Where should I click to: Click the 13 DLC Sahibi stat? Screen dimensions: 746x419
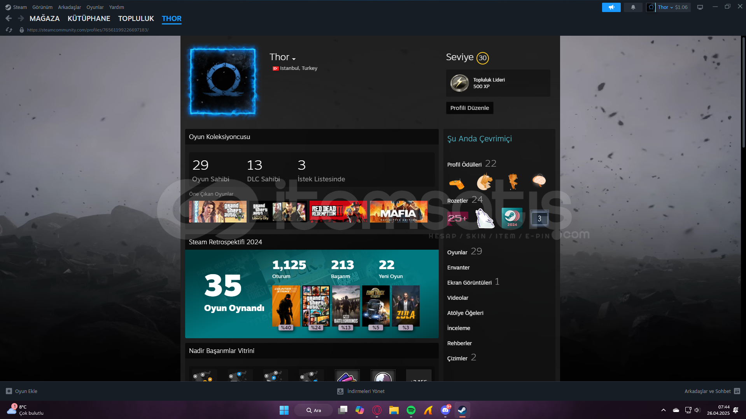tap(263, 170)
